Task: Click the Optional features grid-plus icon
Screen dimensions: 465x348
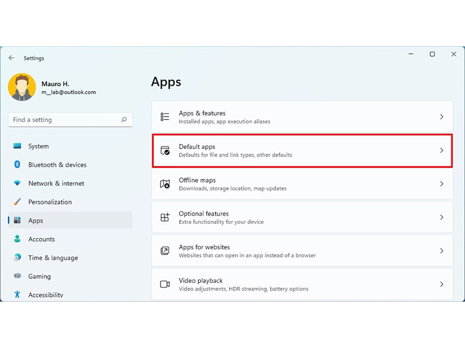Action: tap(165, 217)
